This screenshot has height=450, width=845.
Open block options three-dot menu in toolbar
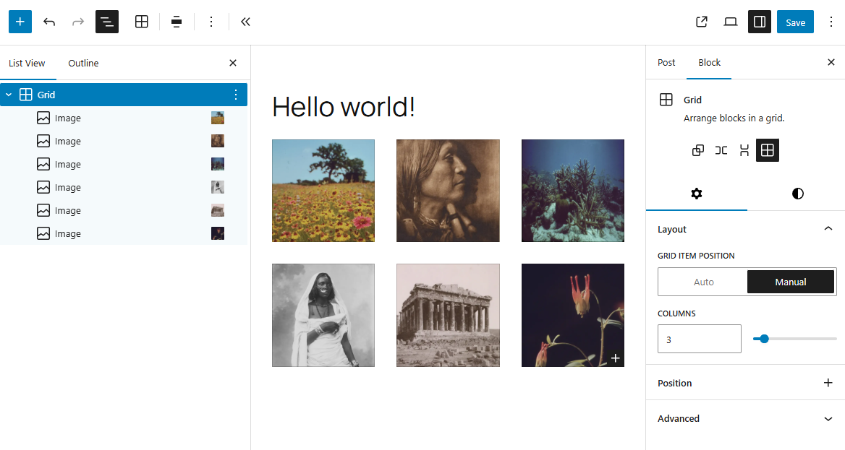tap(211, 22)
